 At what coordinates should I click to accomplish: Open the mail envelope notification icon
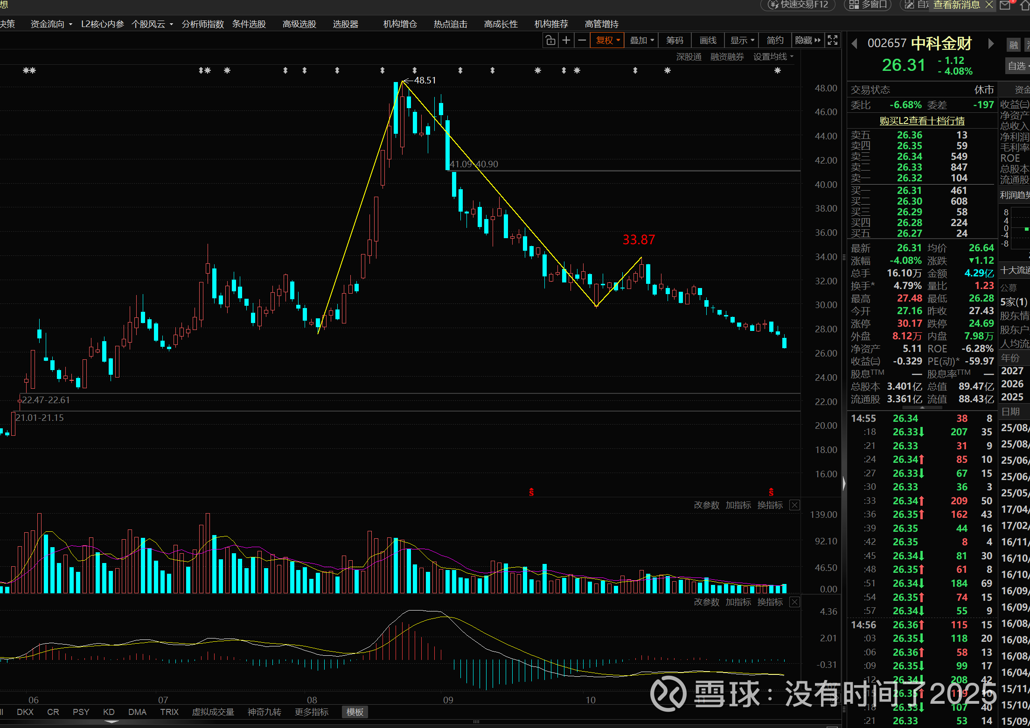(1005, 5)
